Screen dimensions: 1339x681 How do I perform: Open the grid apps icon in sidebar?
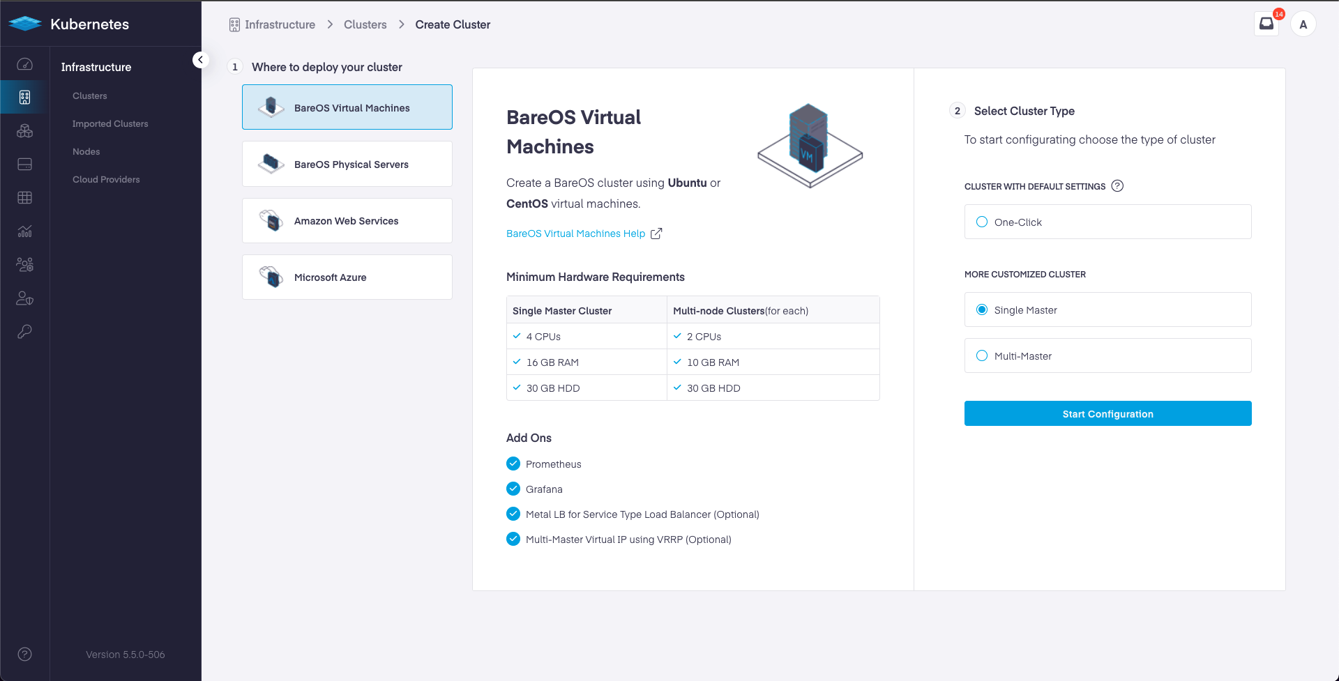click(24, 197)
